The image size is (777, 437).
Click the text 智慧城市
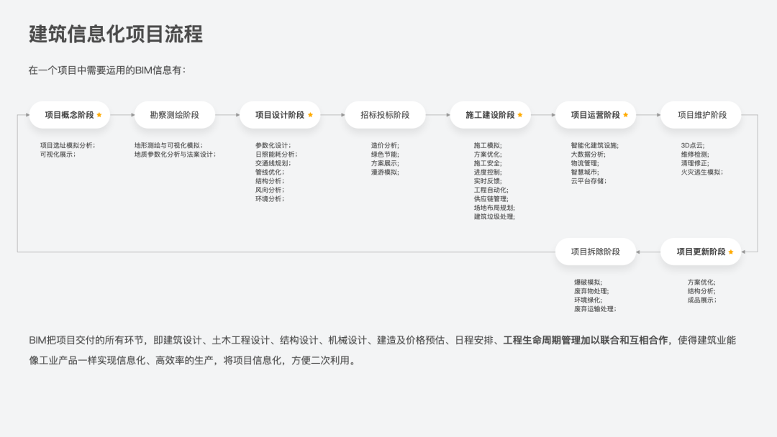coord(583,172)
